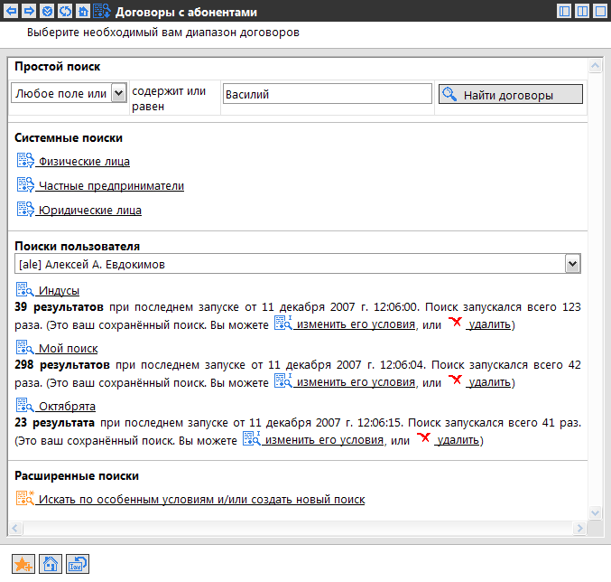Click the dropdown history icon in title bar

coord(47,12)
